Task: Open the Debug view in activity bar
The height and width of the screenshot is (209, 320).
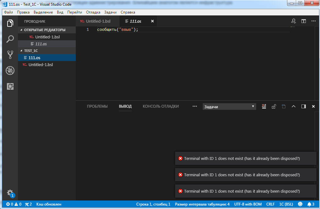Action: point(10,71)
